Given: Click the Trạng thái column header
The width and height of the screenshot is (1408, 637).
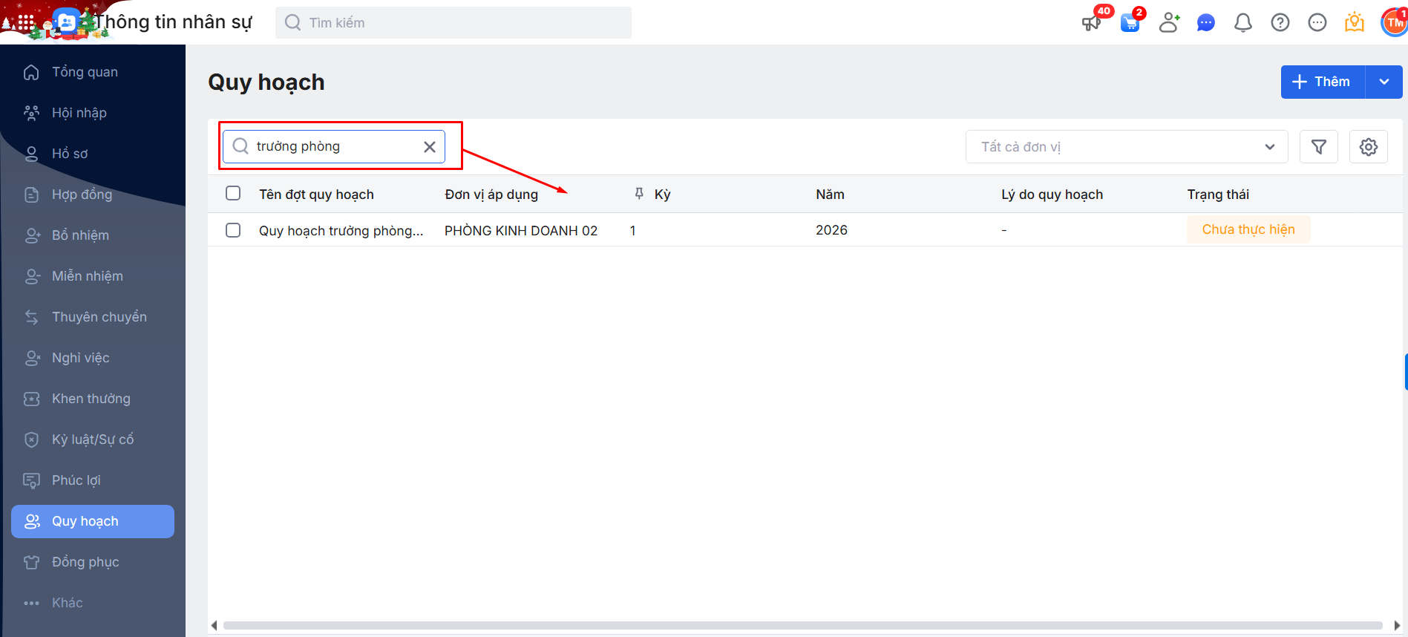Looking at the screenshot, I should (1218, 195).
